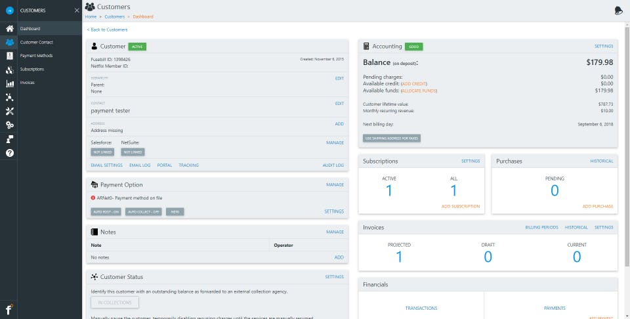Go to Home in the breadcrumb
Viewport: 630px width, 319px height.
click(91, 17)
